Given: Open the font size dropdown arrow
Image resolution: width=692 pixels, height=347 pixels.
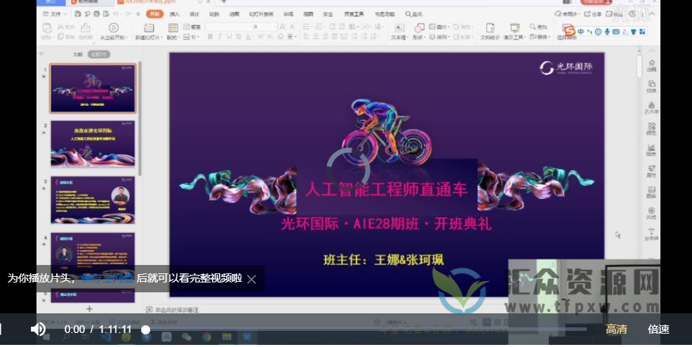Looking at the screenshot, I should [x=275, y=27].
